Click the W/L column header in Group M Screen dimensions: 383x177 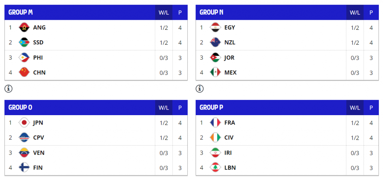[x=164, y=12]
